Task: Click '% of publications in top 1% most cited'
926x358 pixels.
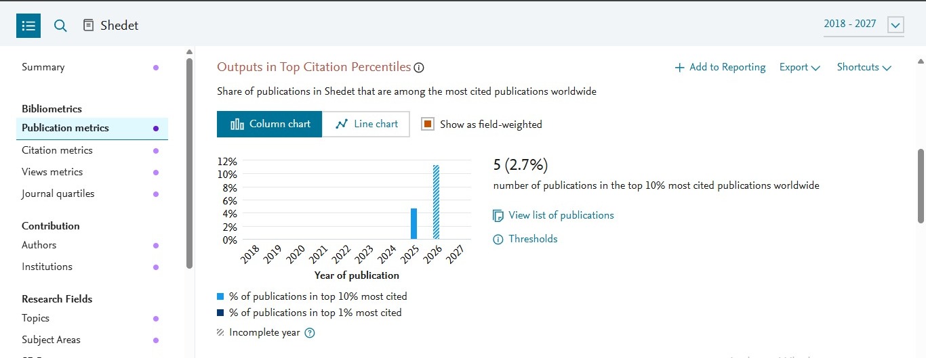Action: pos(315,313)
